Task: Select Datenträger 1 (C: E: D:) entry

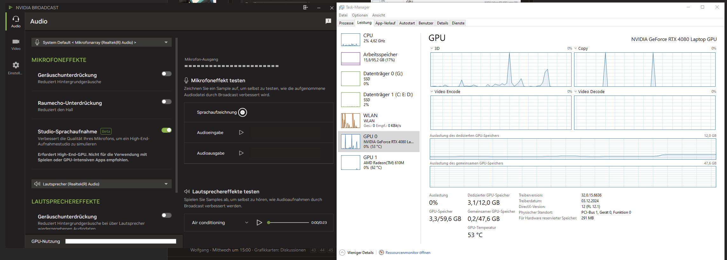Action: (379, 99)
